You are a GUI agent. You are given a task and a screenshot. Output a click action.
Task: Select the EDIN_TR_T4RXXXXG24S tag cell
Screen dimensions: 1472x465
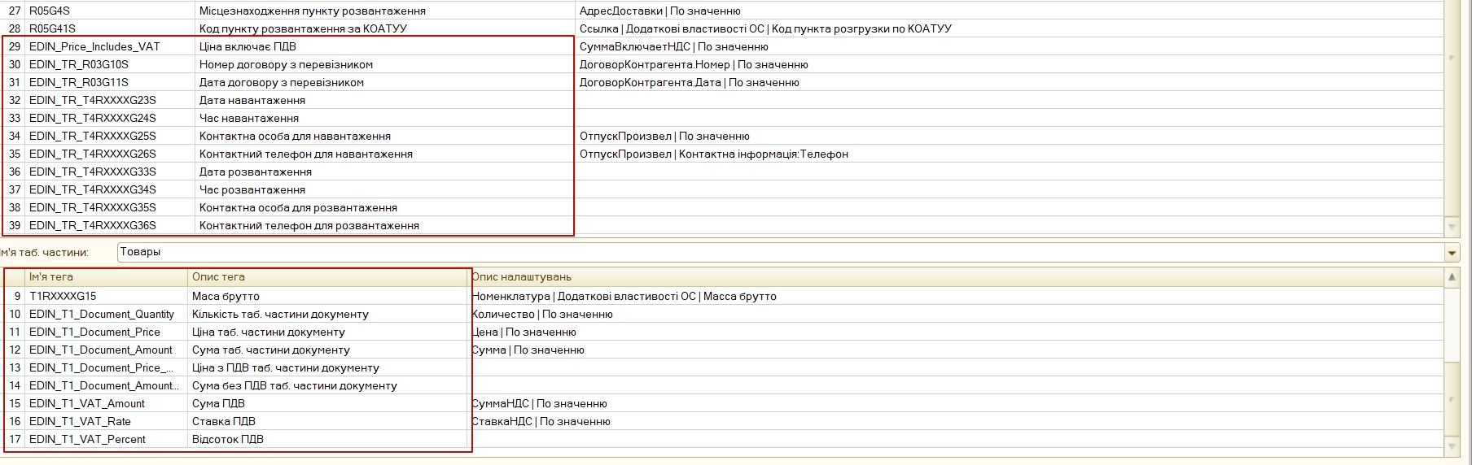click(x=111, y=118)
